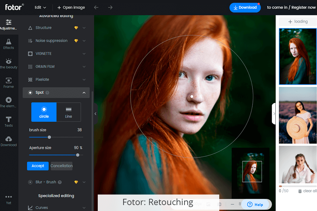Viewport: 317px width, 211px height.
Task: Click the undo arrow in top bar
Action: tap(96, 7)
